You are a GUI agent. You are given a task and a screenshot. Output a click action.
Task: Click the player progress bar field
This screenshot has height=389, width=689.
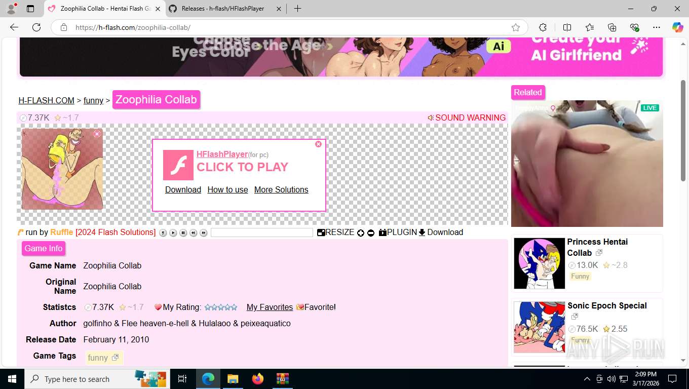[262, 232]
